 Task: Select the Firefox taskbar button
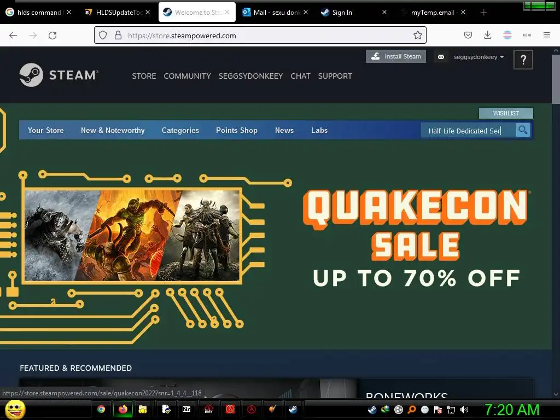pyautogui.click(x=123, y=409)
